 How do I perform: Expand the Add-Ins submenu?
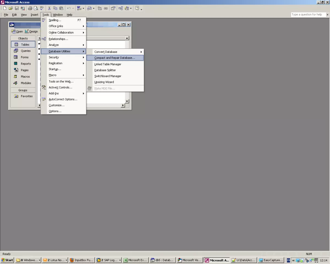coord(64,94)
